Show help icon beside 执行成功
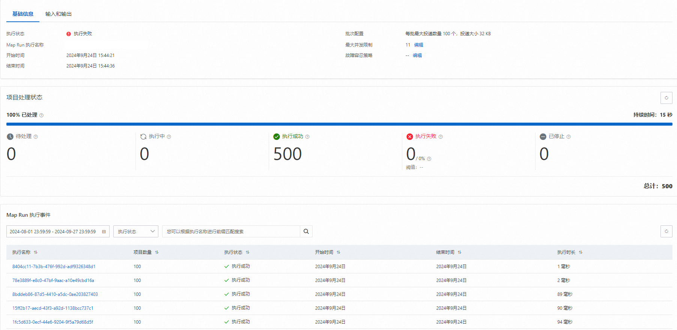 pyautogui.click(x=307, y=136)
